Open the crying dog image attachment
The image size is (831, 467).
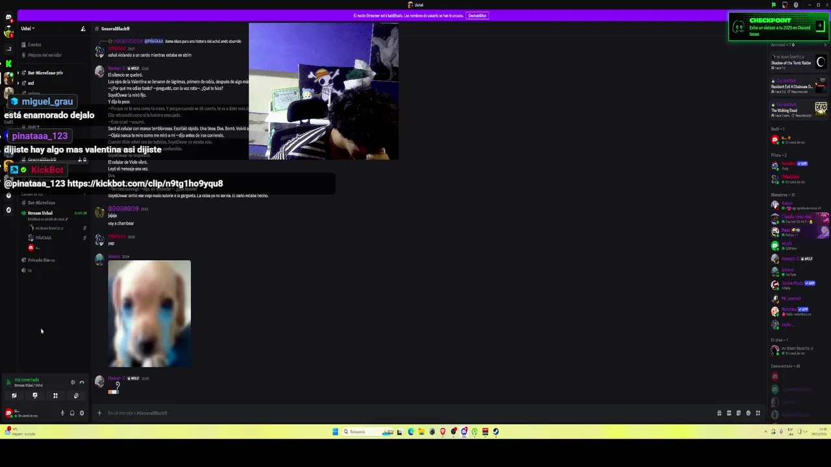(149, 314)
